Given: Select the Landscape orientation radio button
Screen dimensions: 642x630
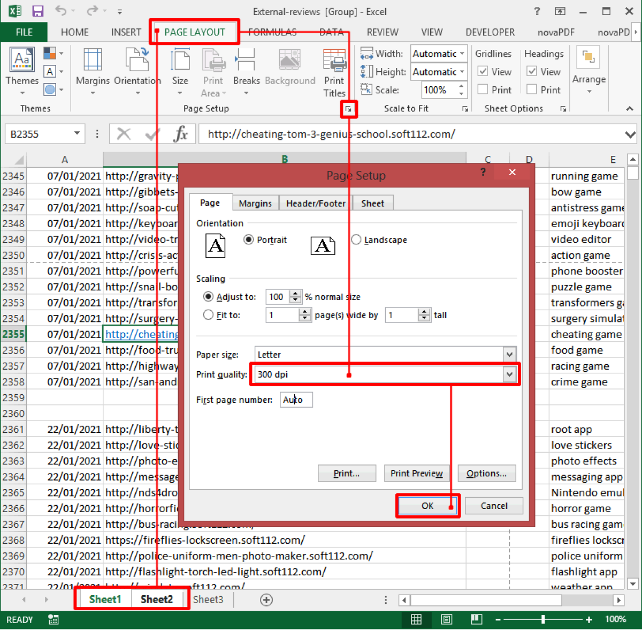Looking at the screenshot, I should tap(356, 240).
